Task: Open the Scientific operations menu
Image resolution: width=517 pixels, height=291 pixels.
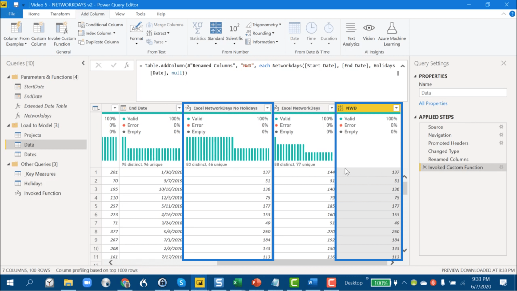Action: point(234,34)
